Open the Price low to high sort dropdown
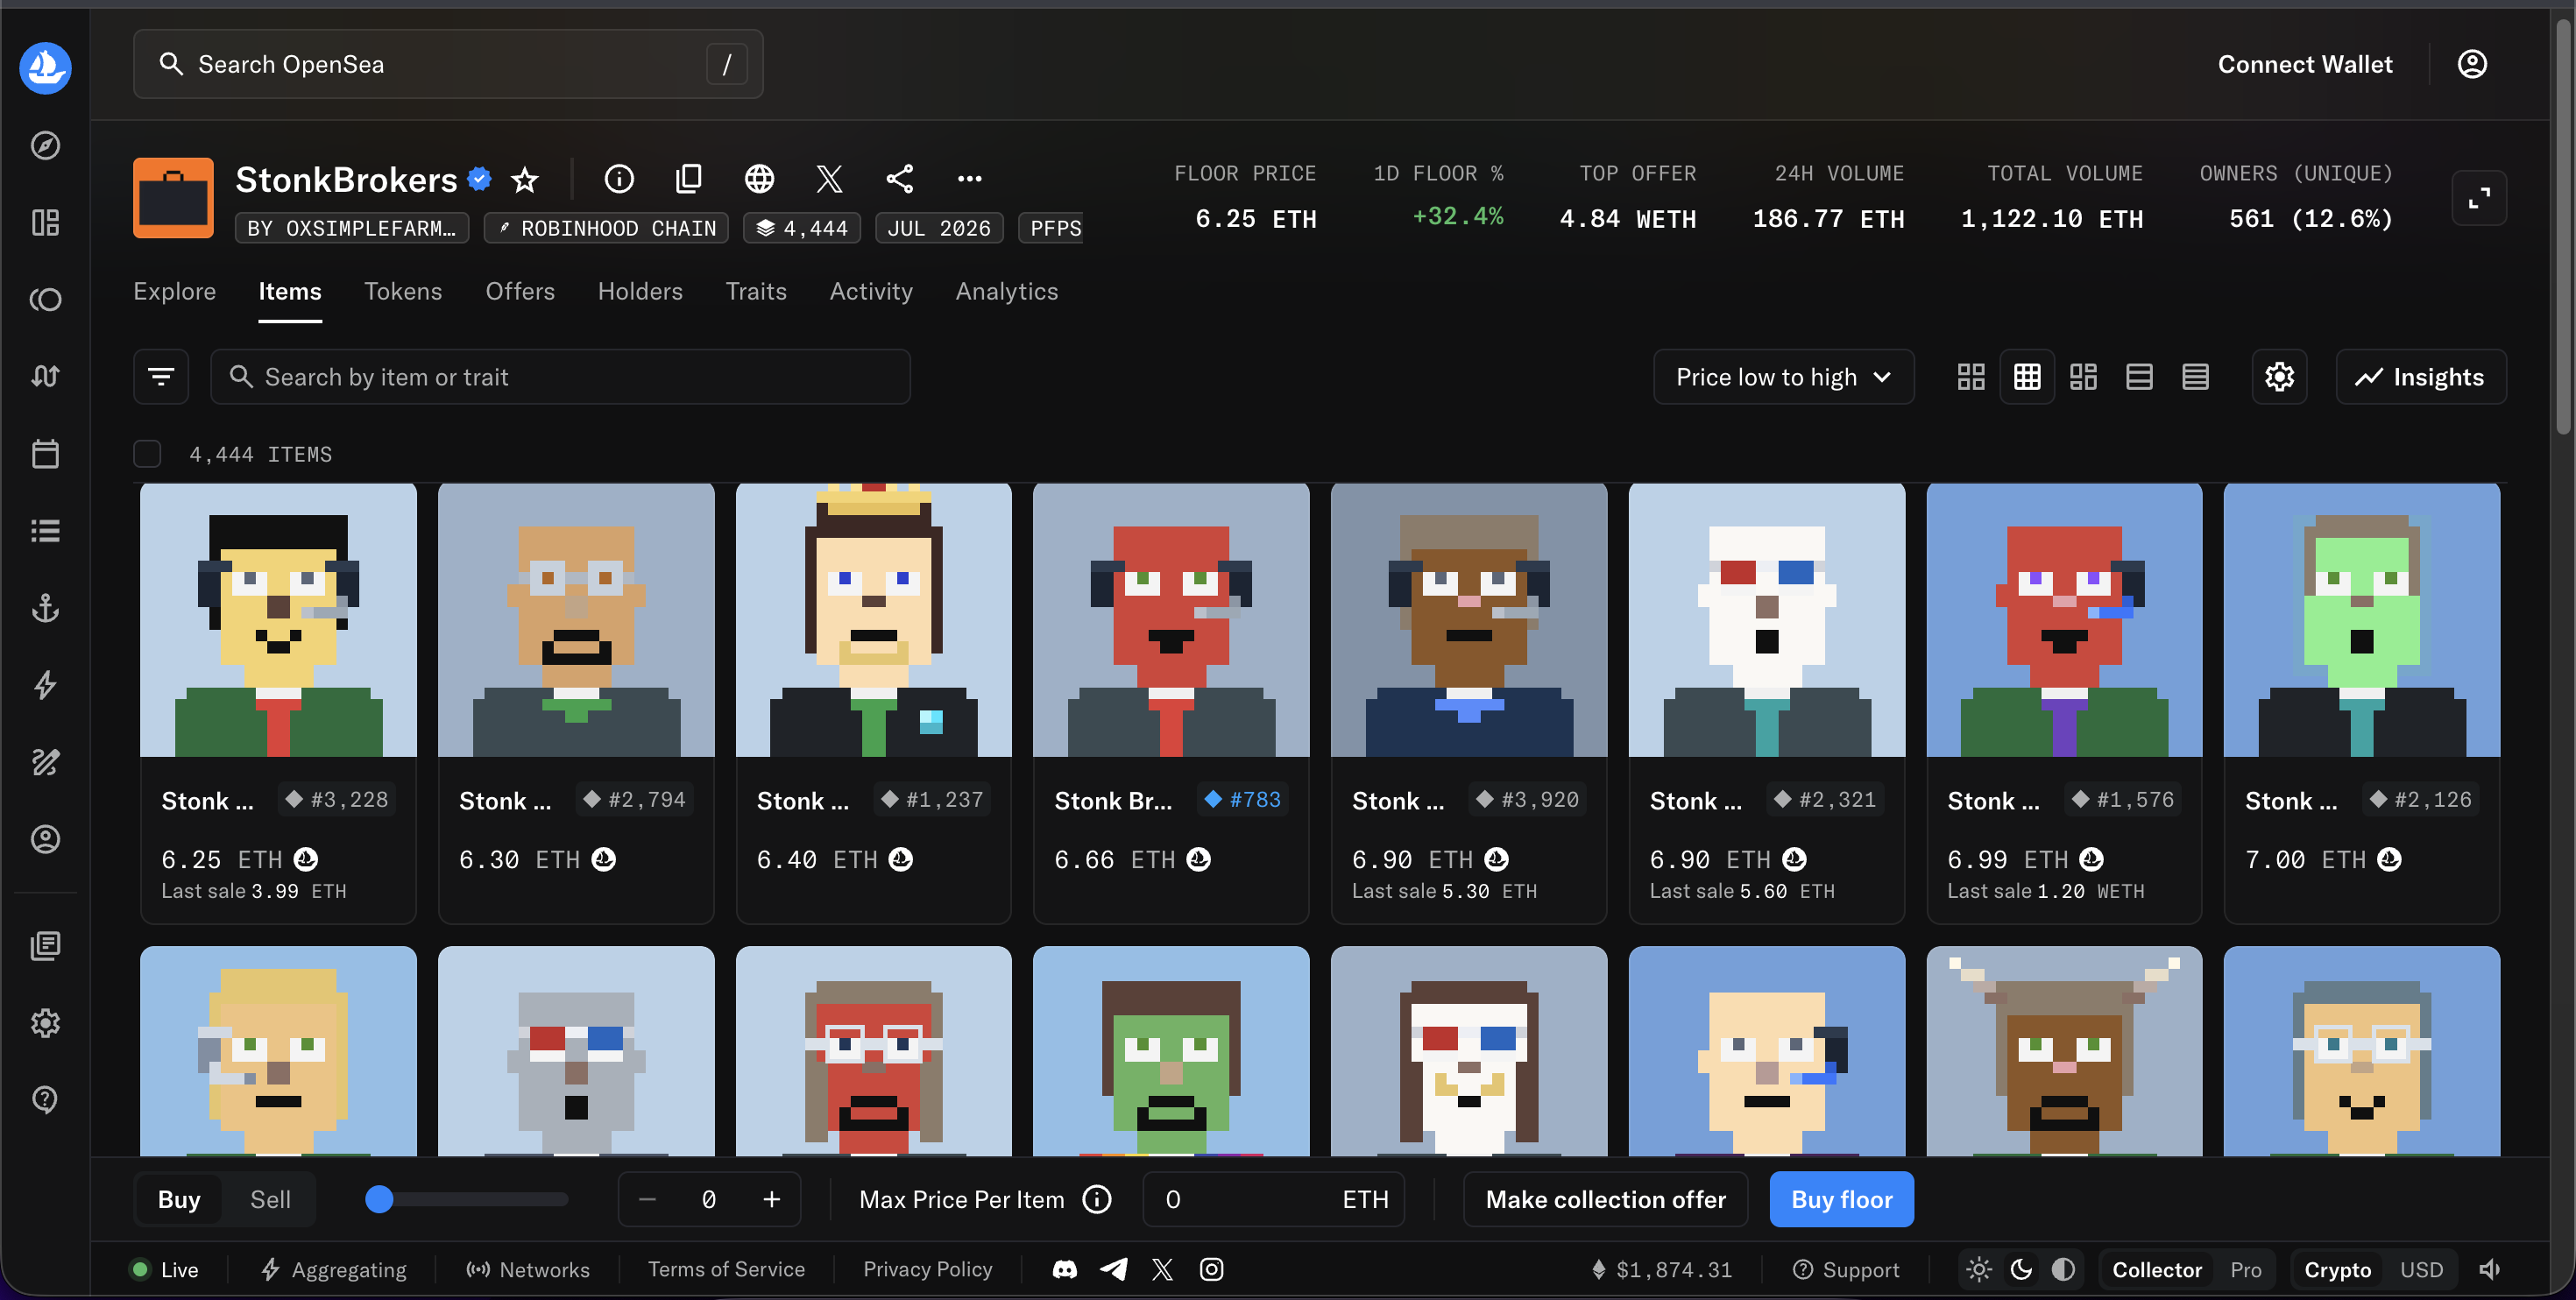 1783,377
